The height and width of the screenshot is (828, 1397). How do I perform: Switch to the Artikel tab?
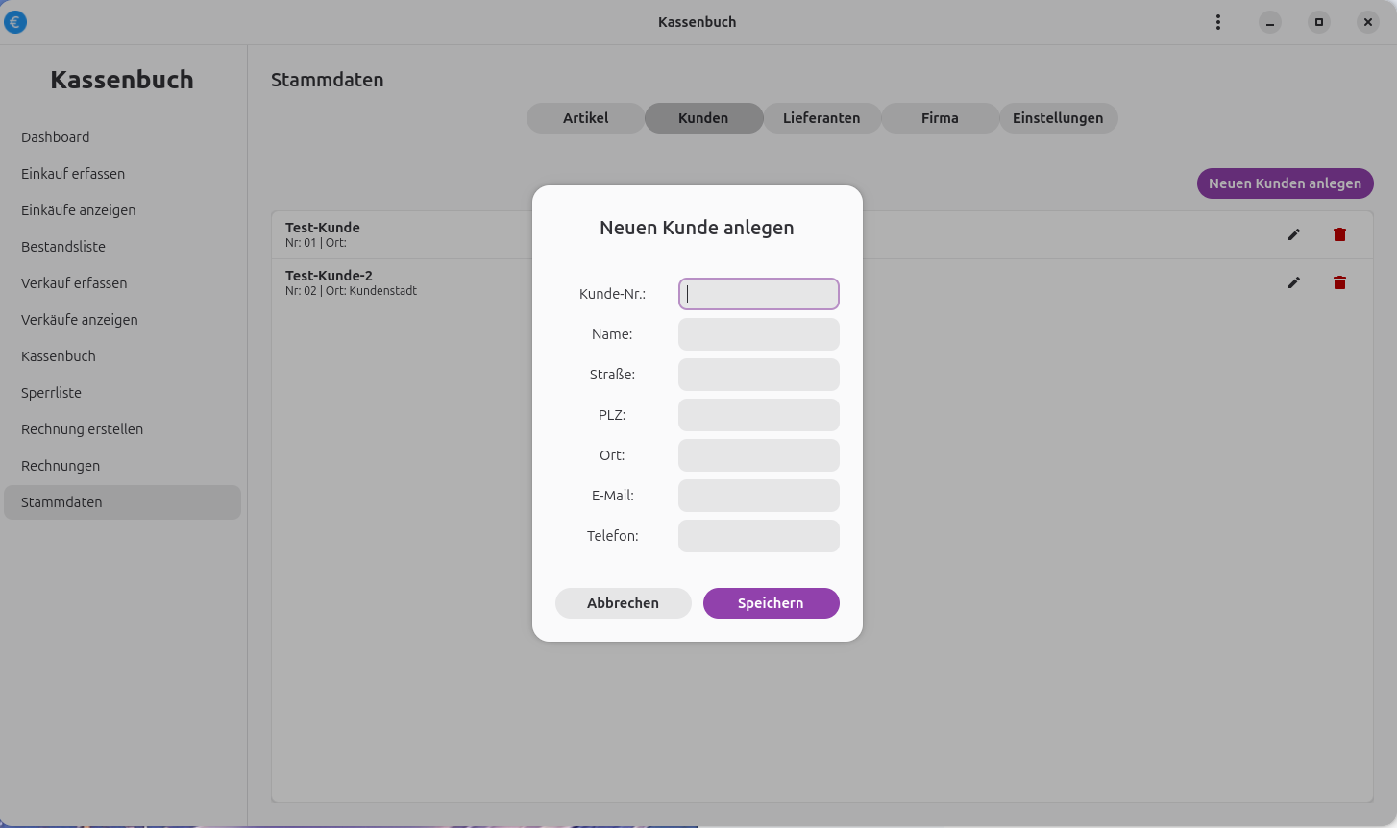[585, 118]
